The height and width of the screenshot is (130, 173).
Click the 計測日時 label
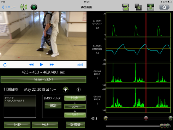click(11, 89)
